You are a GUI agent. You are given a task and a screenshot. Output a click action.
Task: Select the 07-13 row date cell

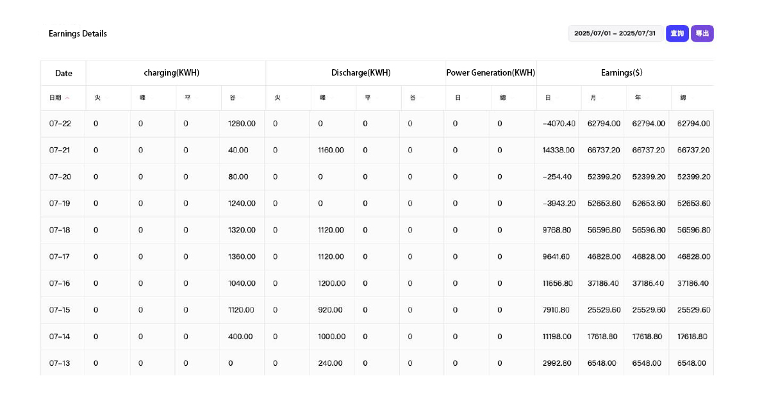tap(60, 363)
